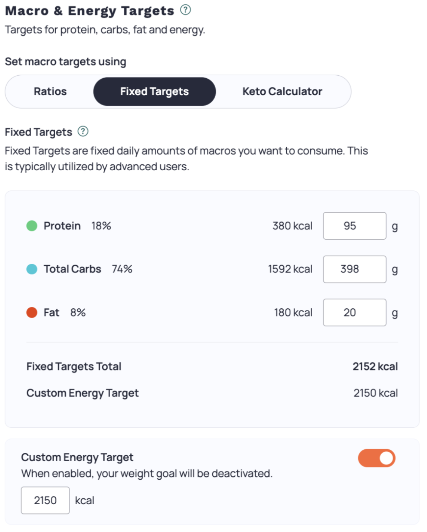The image size is (427, 532).
Task: Open help icon beside Macro & Energy Targets
Action: click(185, 10)
